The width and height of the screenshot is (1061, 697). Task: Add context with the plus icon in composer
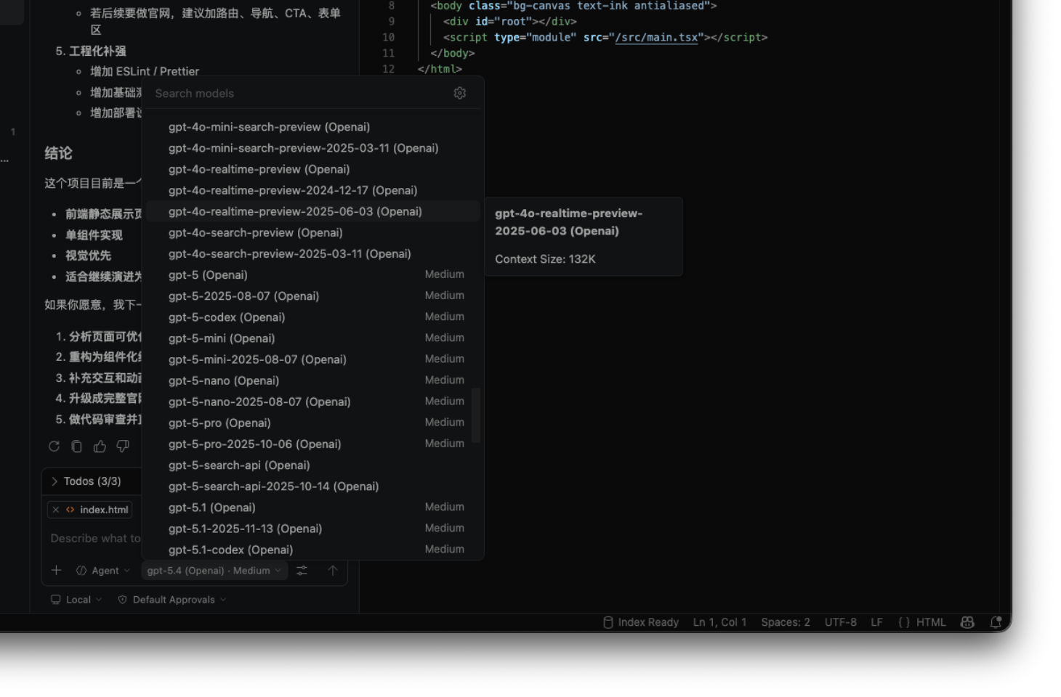(x=56, y=570)
